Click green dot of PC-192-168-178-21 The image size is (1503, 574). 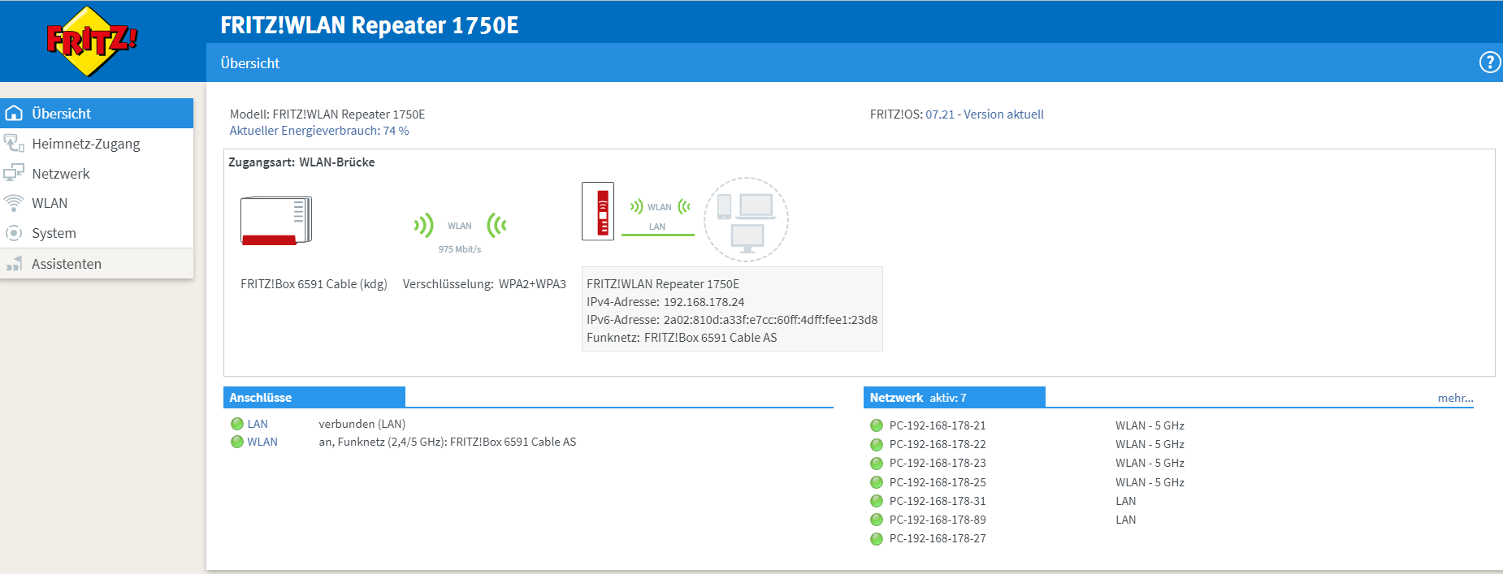[877, 425]
